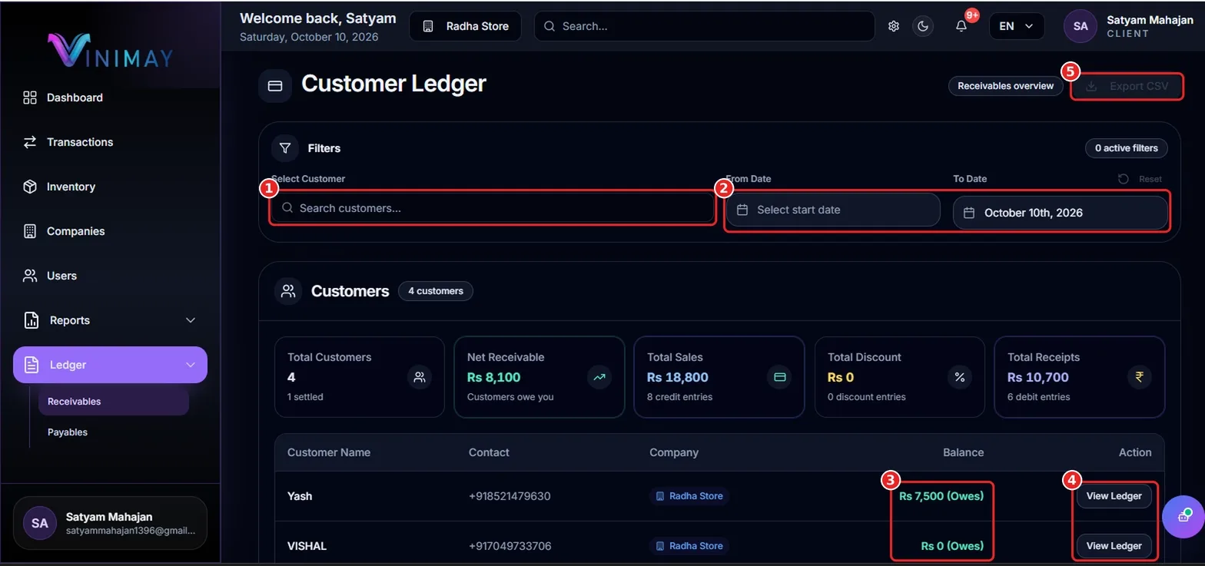This screenshot has height=566, width=1205.
Task: Click Total Sales card icon
Action: tap(779, 377)
